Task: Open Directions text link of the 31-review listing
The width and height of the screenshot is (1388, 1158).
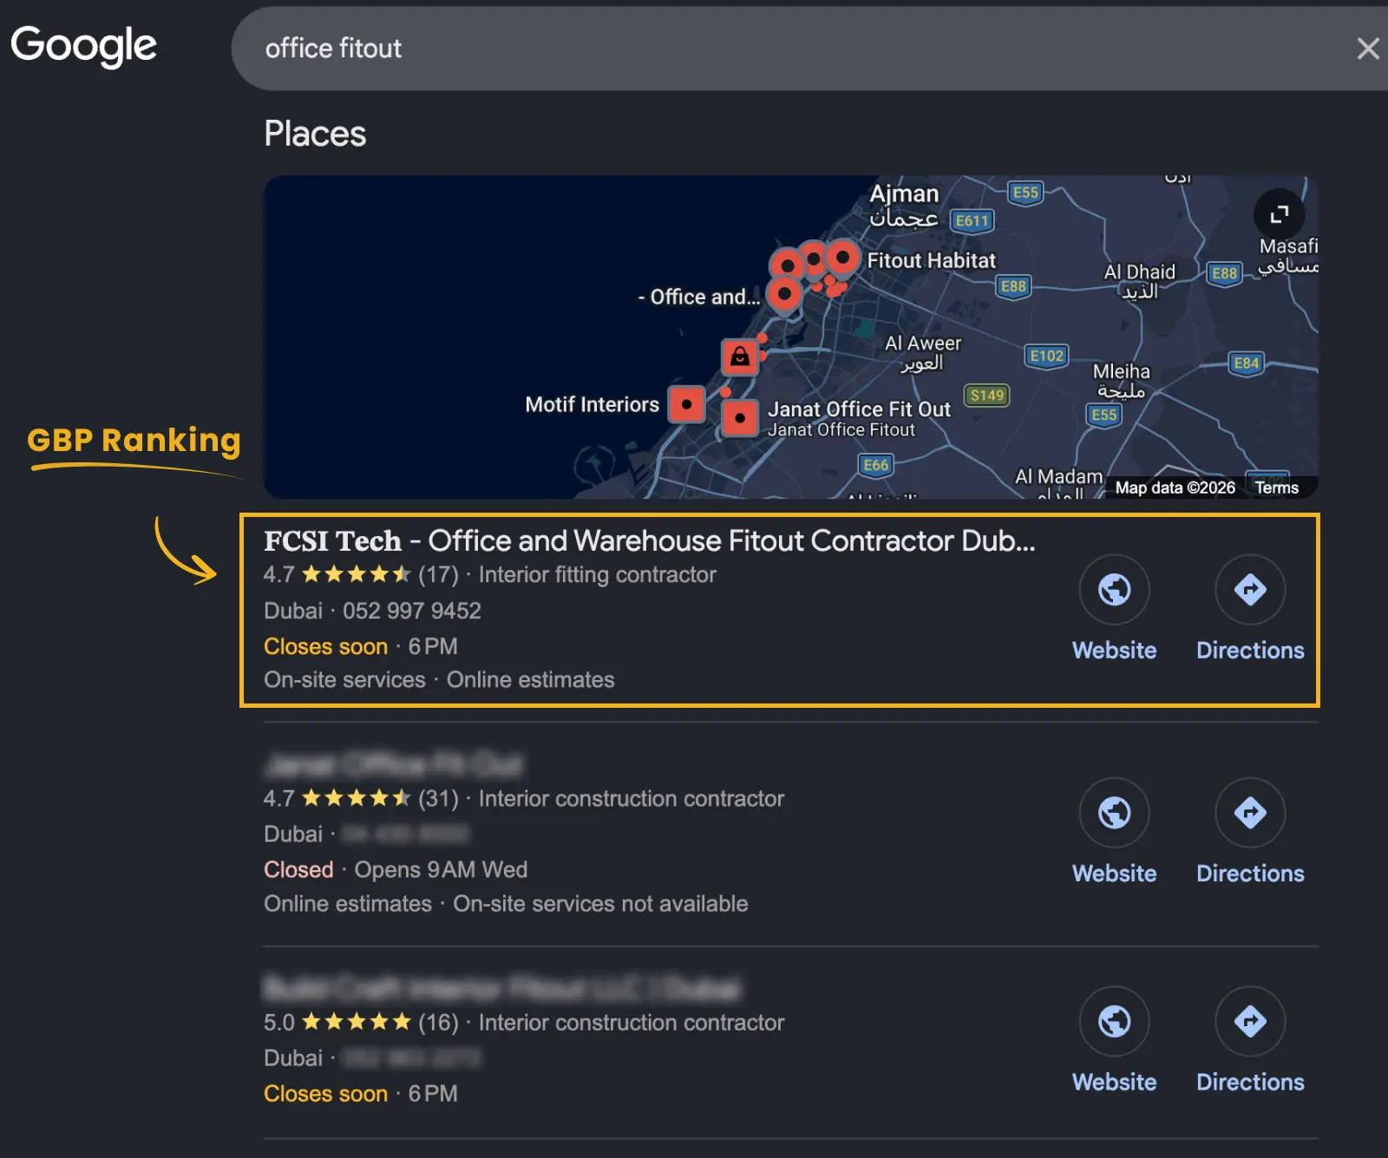Action: (x=1250, y=873)
